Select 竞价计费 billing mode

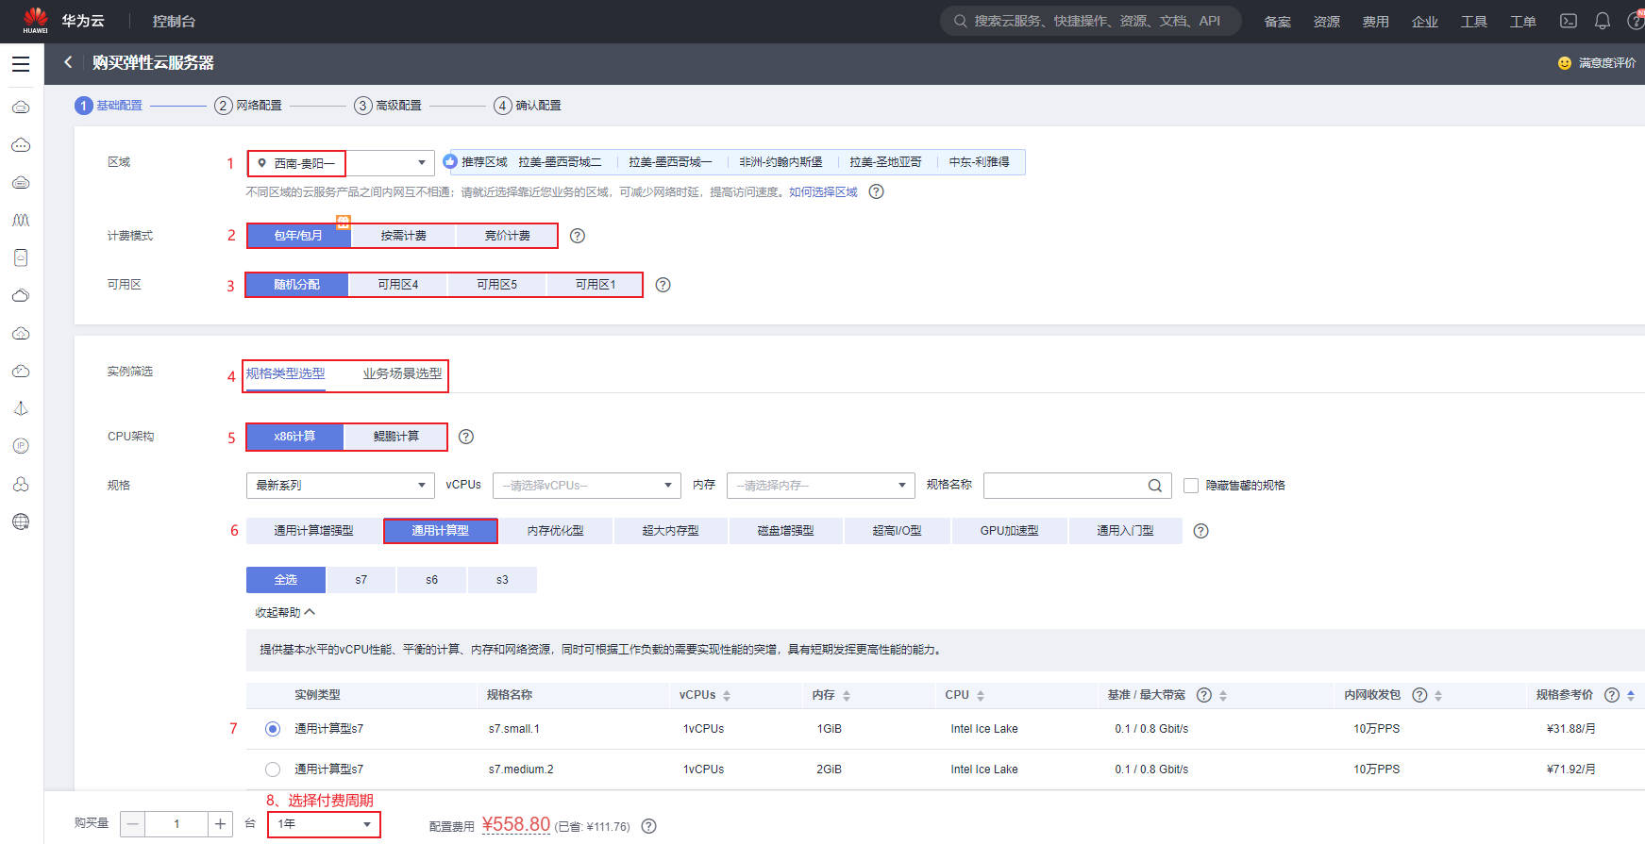[507, 236]
